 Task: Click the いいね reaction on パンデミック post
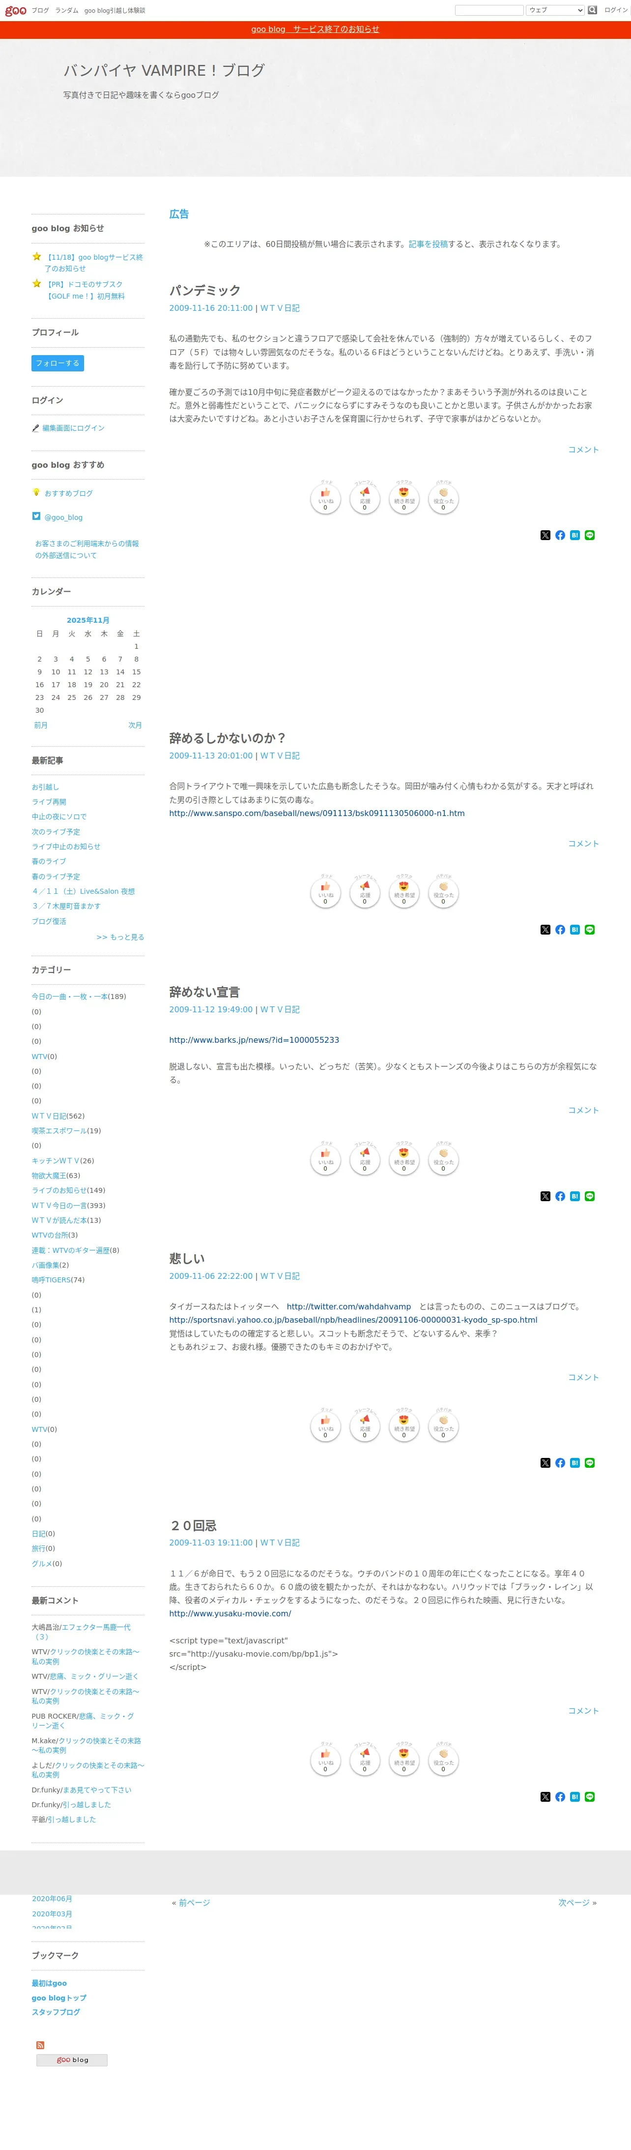click(325, 499)
